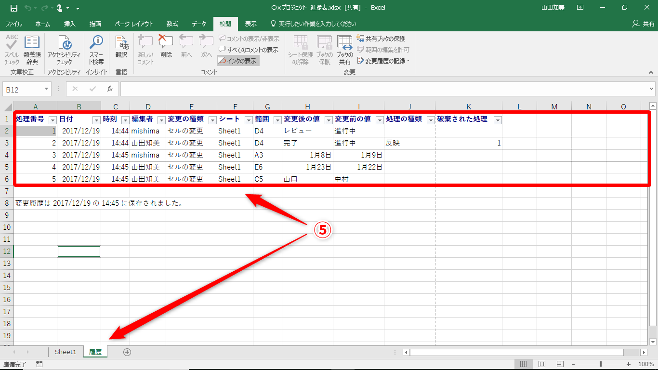Switch to Page Layout view
658x370 pixels.
click(x=542, y=364)
